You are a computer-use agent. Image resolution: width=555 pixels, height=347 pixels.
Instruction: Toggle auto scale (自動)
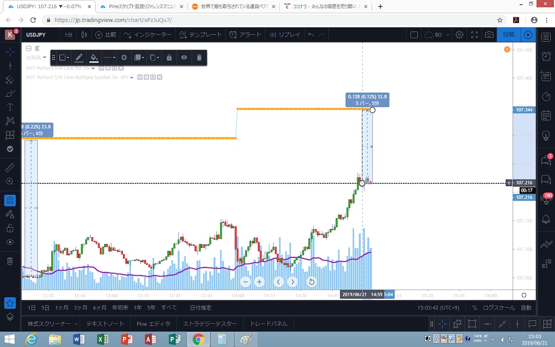[526, 308]
